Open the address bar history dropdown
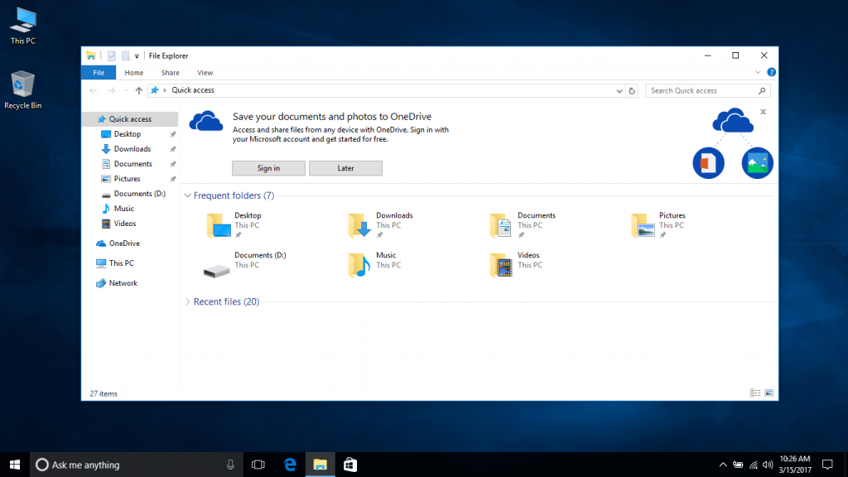848x477 pixels. coord(619,90)
